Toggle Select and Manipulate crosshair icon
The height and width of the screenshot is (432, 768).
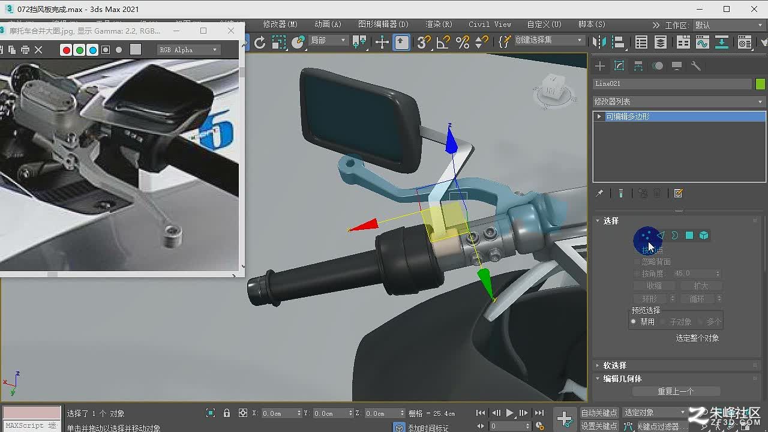tap(382, 42)
